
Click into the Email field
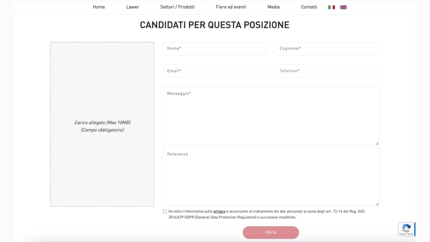point(214,71)
